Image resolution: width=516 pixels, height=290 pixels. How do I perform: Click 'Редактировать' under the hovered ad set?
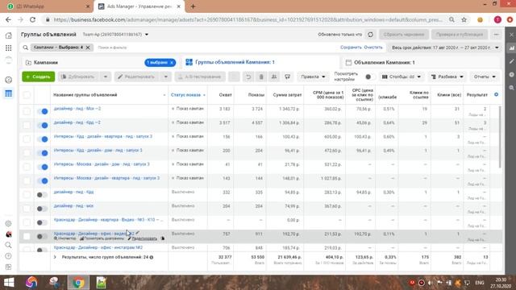(x=144, y=238)
